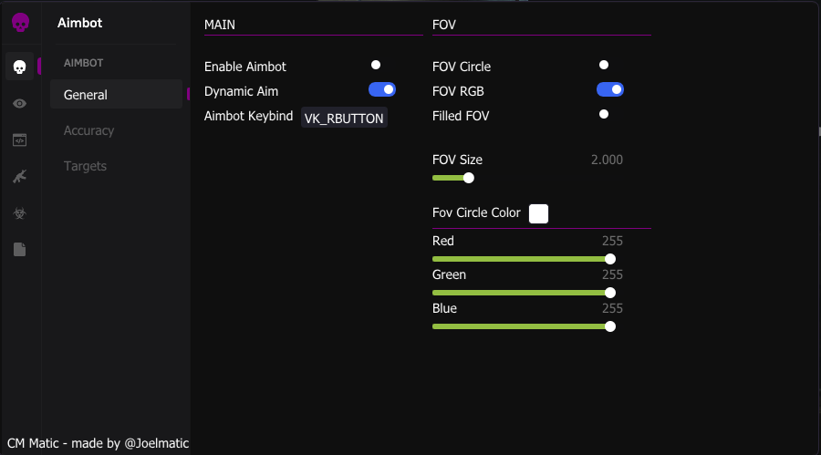This screenshot has height=455, width=821.
Task: Disable the FOV RGB toggle
Action: tap(610, 89)
